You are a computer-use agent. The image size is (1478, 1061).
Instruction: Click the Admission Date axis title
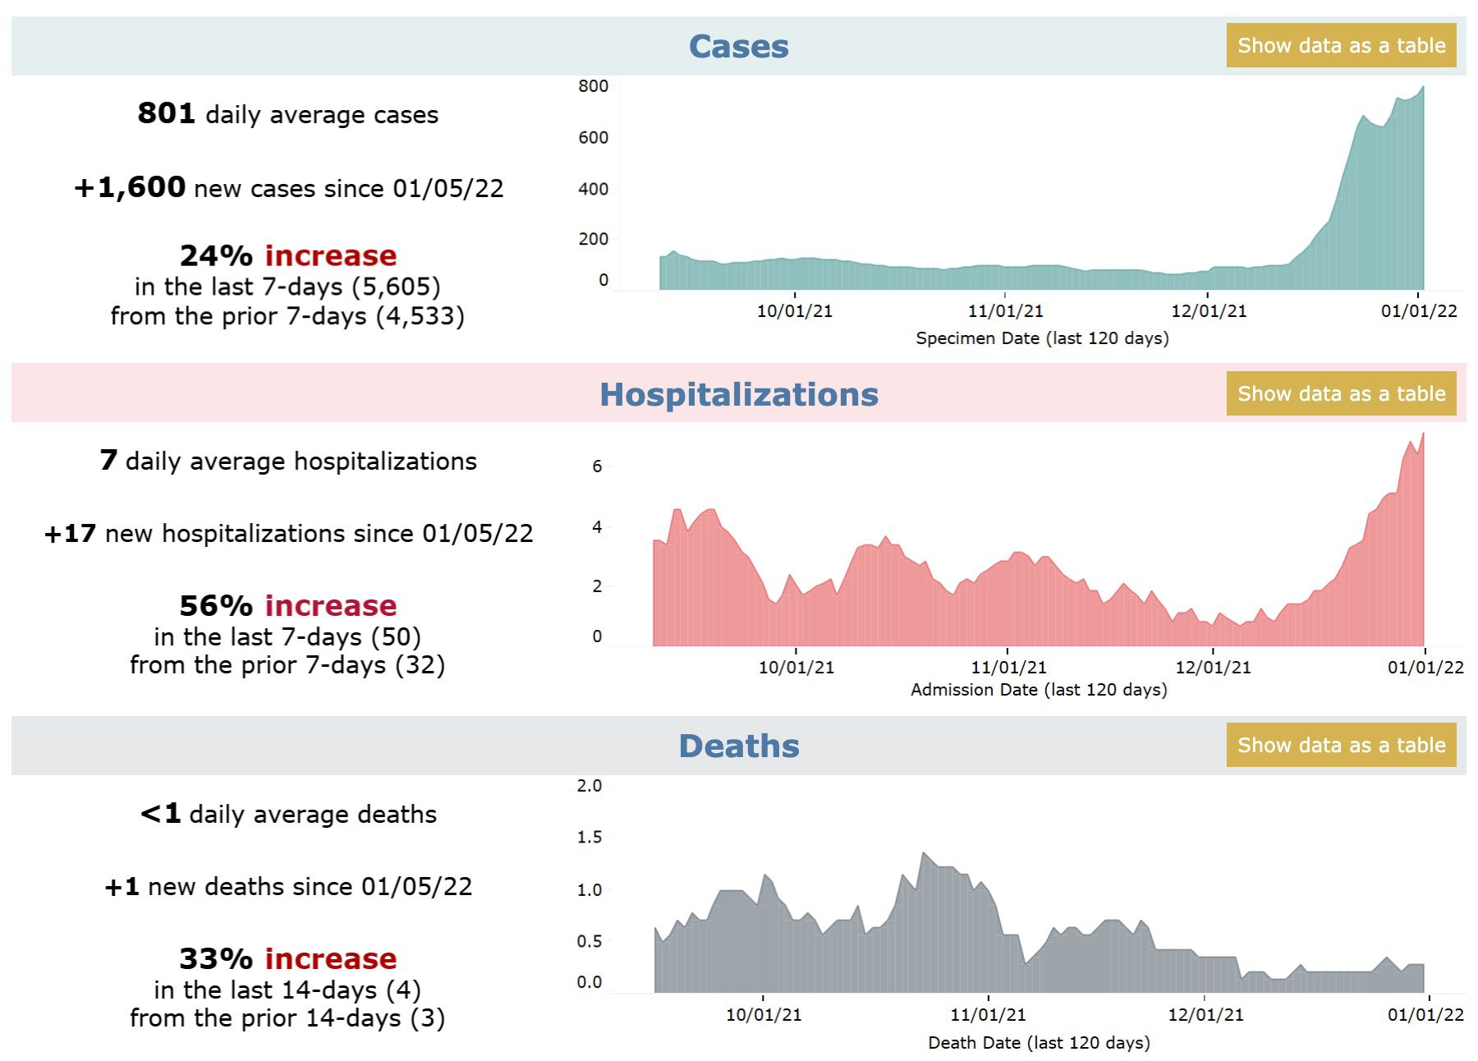[x=1039, y=690]
